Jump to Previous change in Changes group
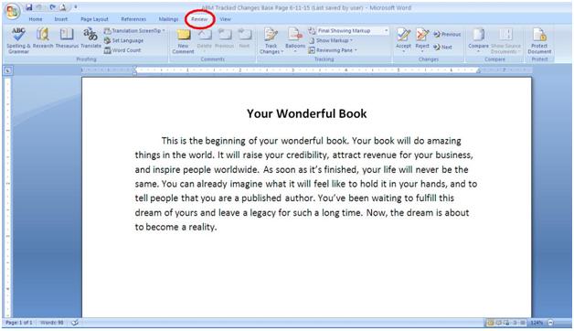 pyautogui.click(x=447, y=35)
